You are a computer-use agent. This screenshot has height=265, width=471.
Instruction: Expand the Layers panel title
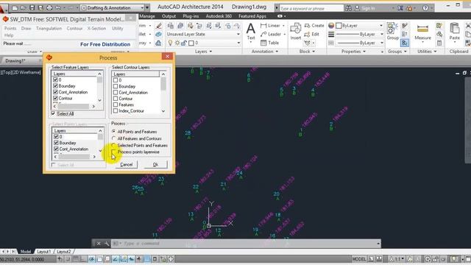203,52
